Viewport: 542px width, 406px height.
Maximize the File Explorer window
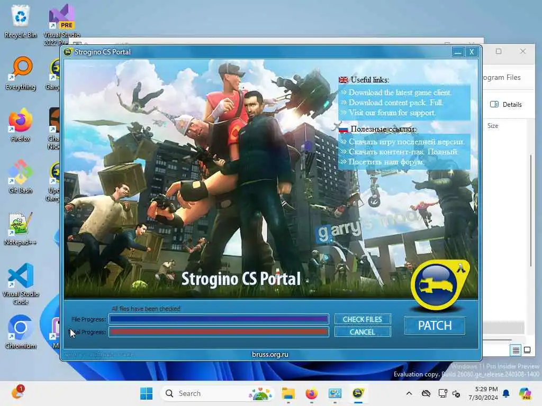499,51
